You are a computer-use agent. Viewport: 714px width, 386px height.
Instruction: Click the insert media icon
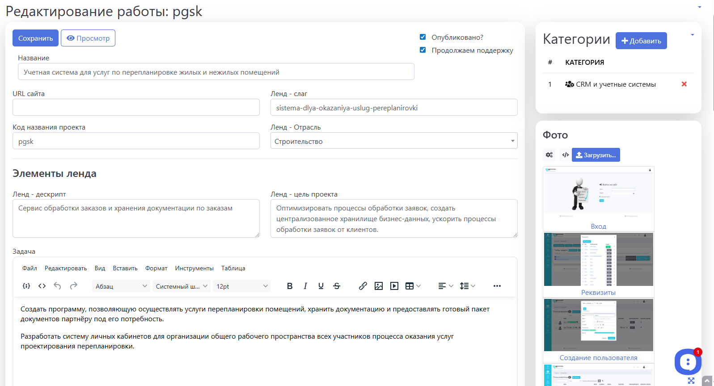point(394,286)
